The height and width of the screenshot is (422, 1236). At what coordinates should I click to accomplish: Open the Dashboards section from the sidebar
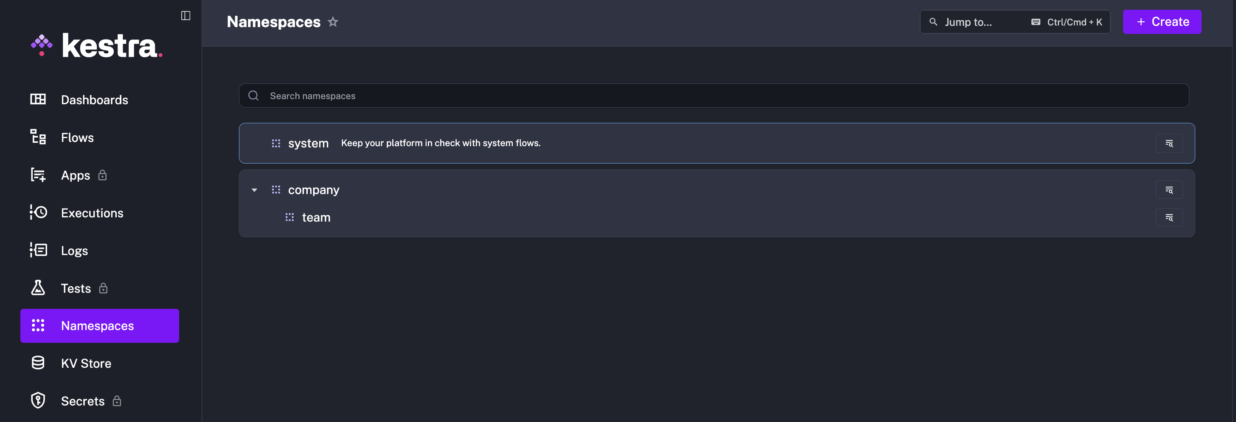(94, 100)
